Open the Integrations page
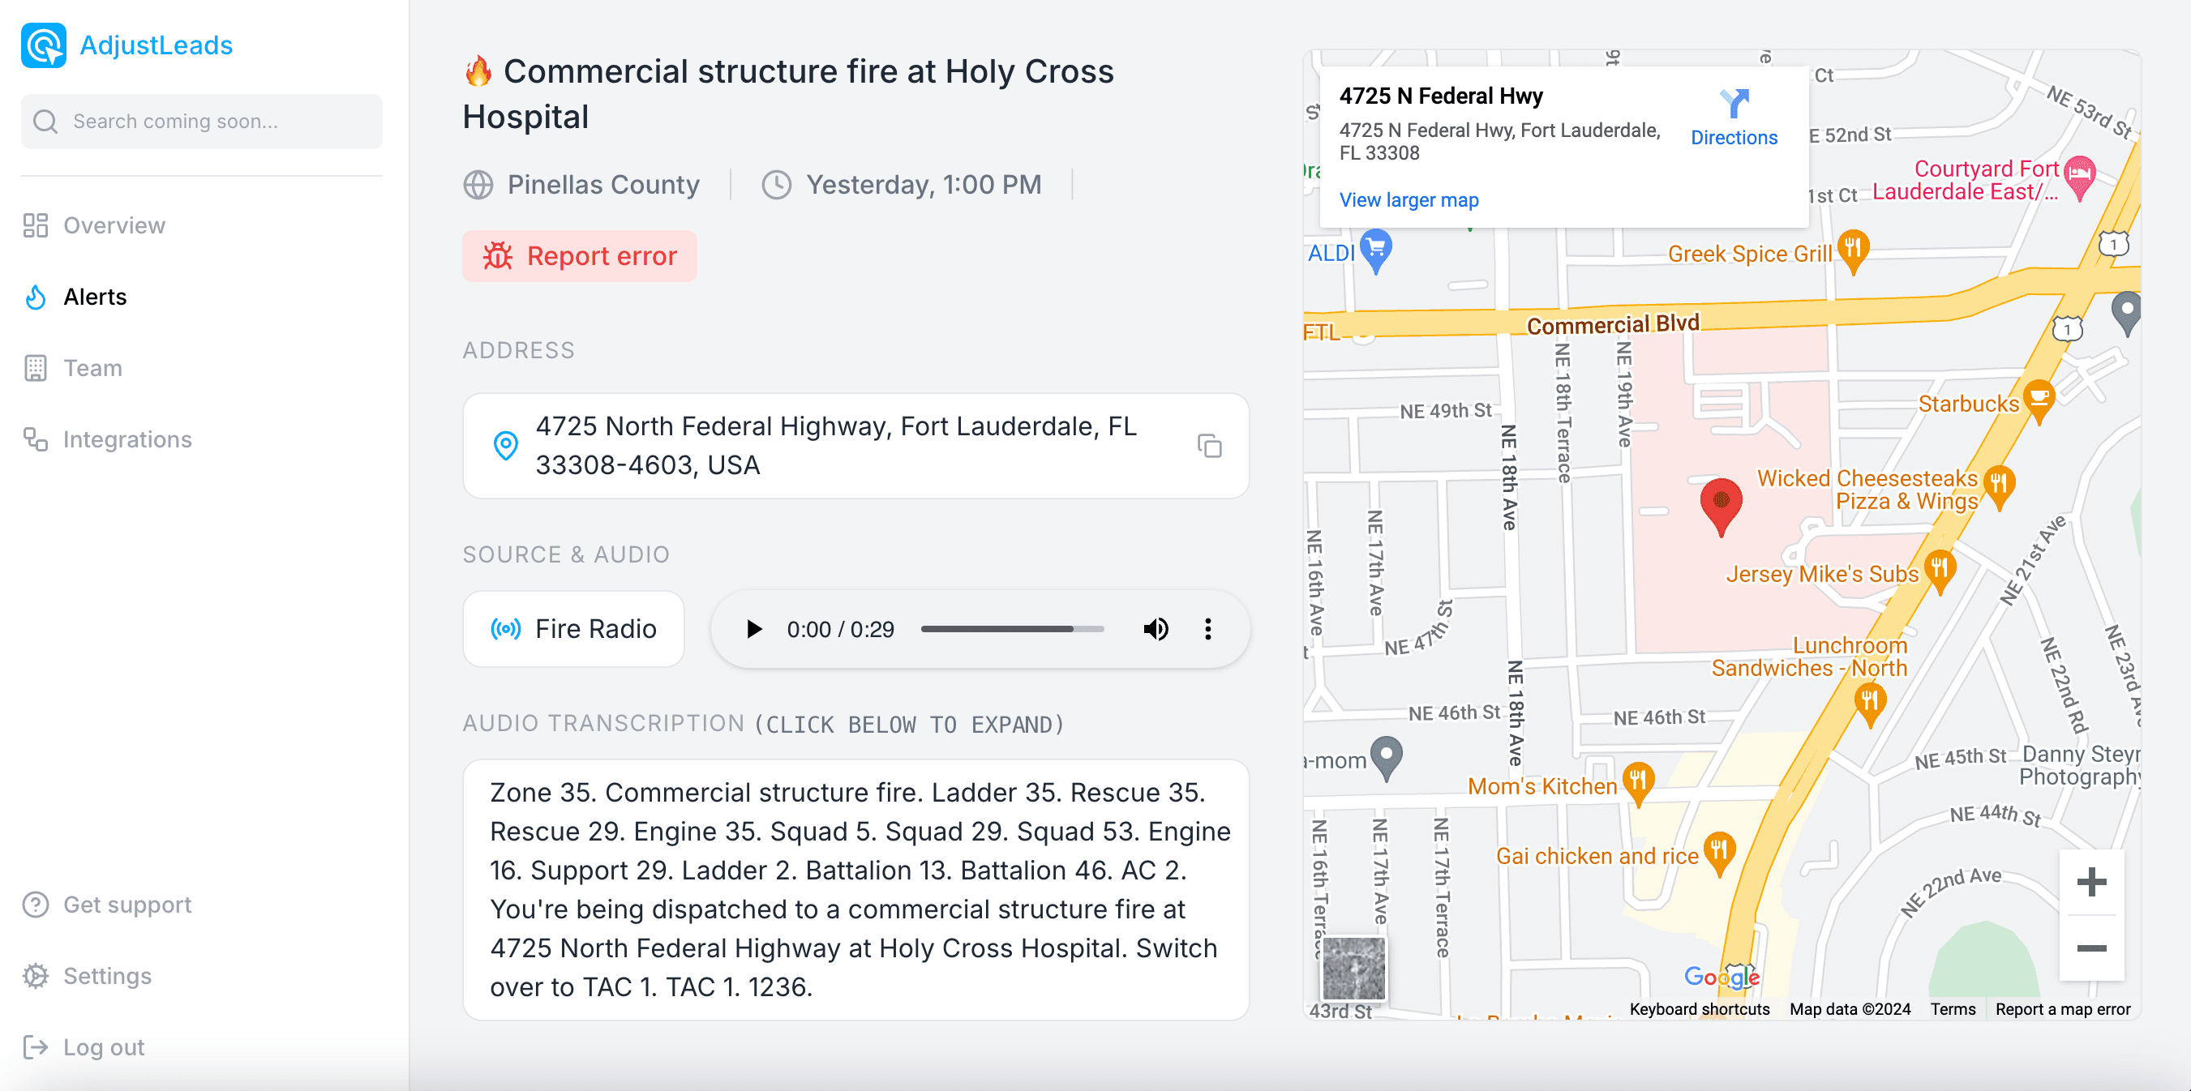This screenshot has height=1091, width=2191. click(x=127, y=439)
